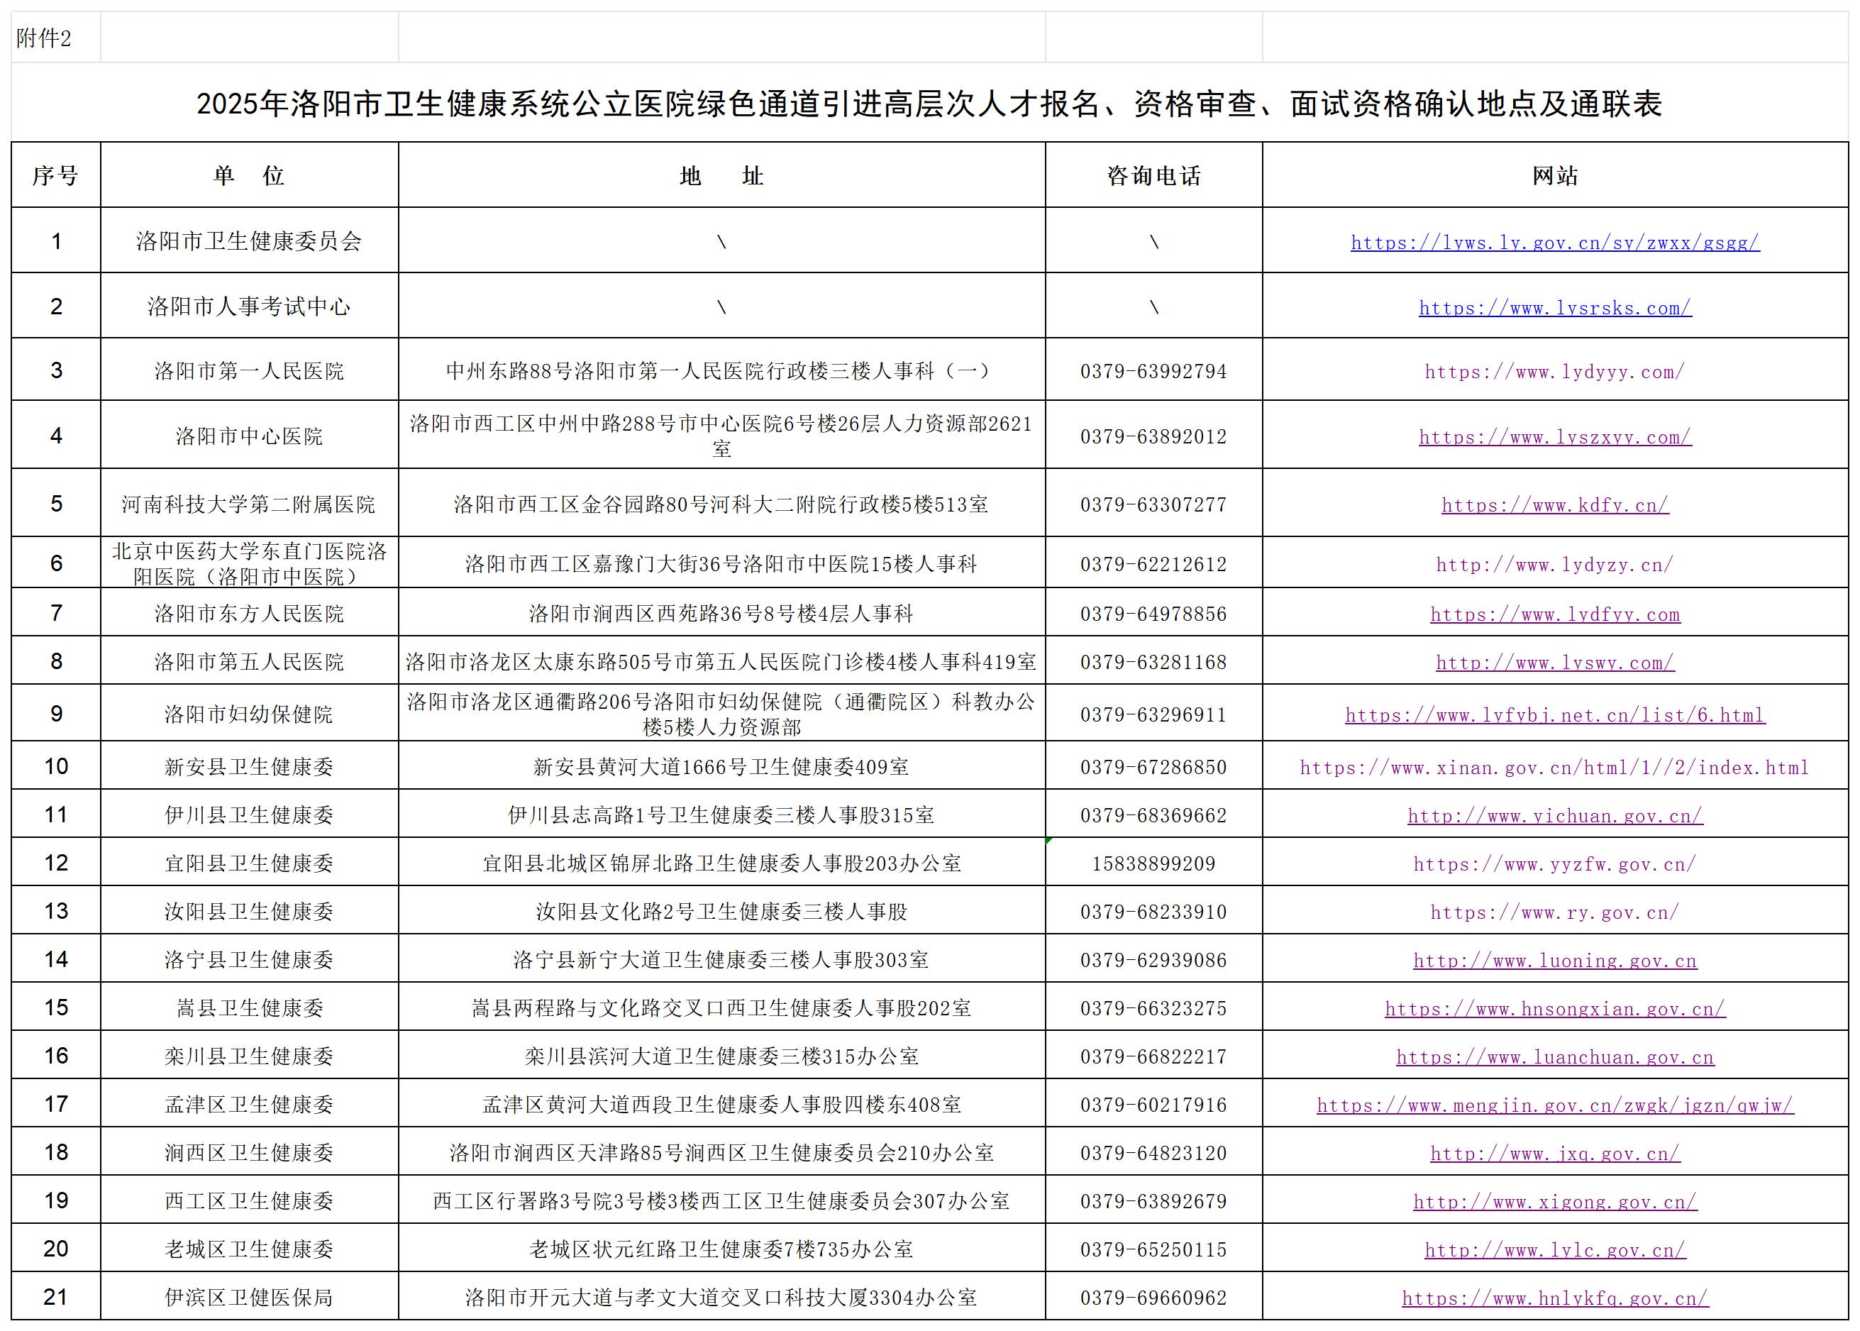Image resolution: width=1860 pixels, height=1331 pixels.
Task: Open the lyws.ly.gov.cn health commission link
Action: click(x=1554, y=243)
